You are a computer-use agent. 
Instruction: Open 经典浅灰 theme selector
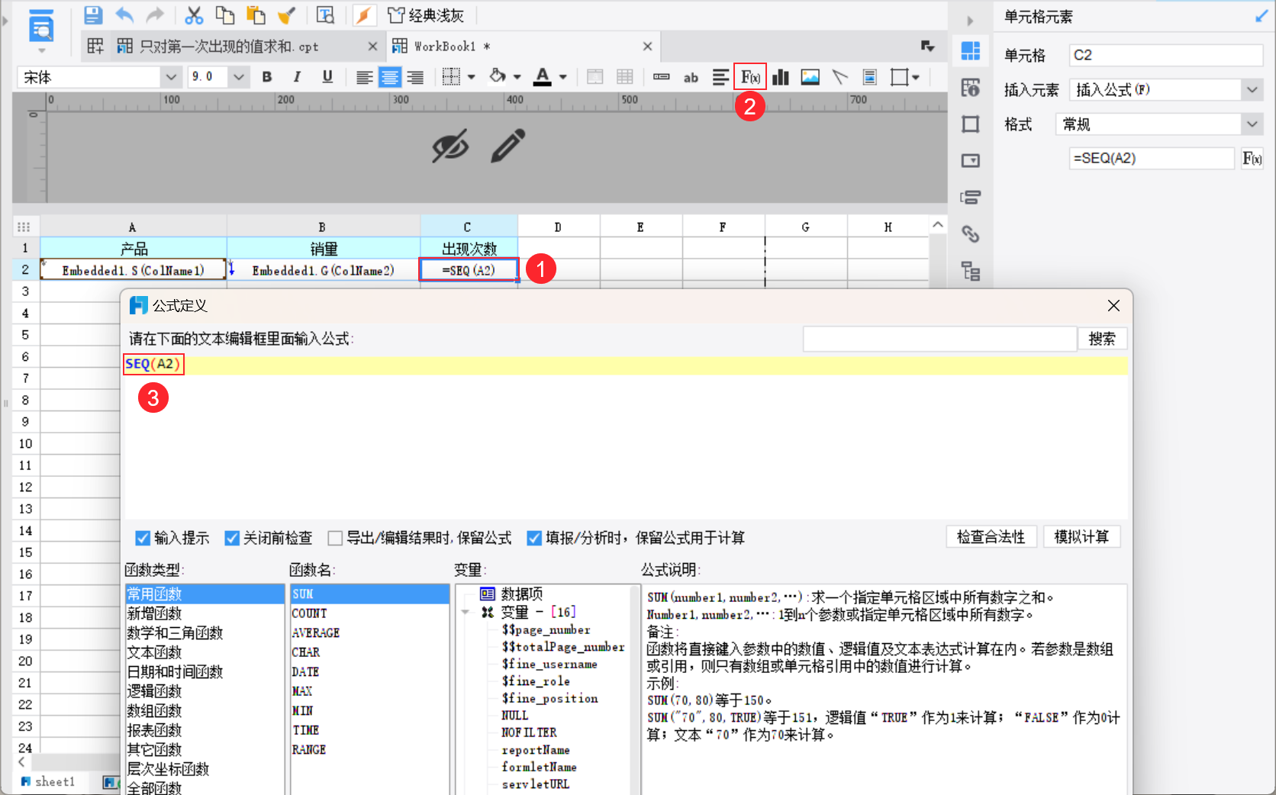pos(426,15)
